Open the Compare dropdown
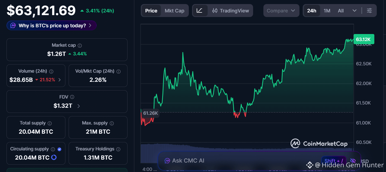 (x=281, y=11)
